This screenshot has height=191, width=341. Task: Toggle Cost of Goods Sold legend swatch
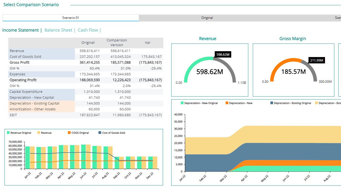(x=100, y=133)
